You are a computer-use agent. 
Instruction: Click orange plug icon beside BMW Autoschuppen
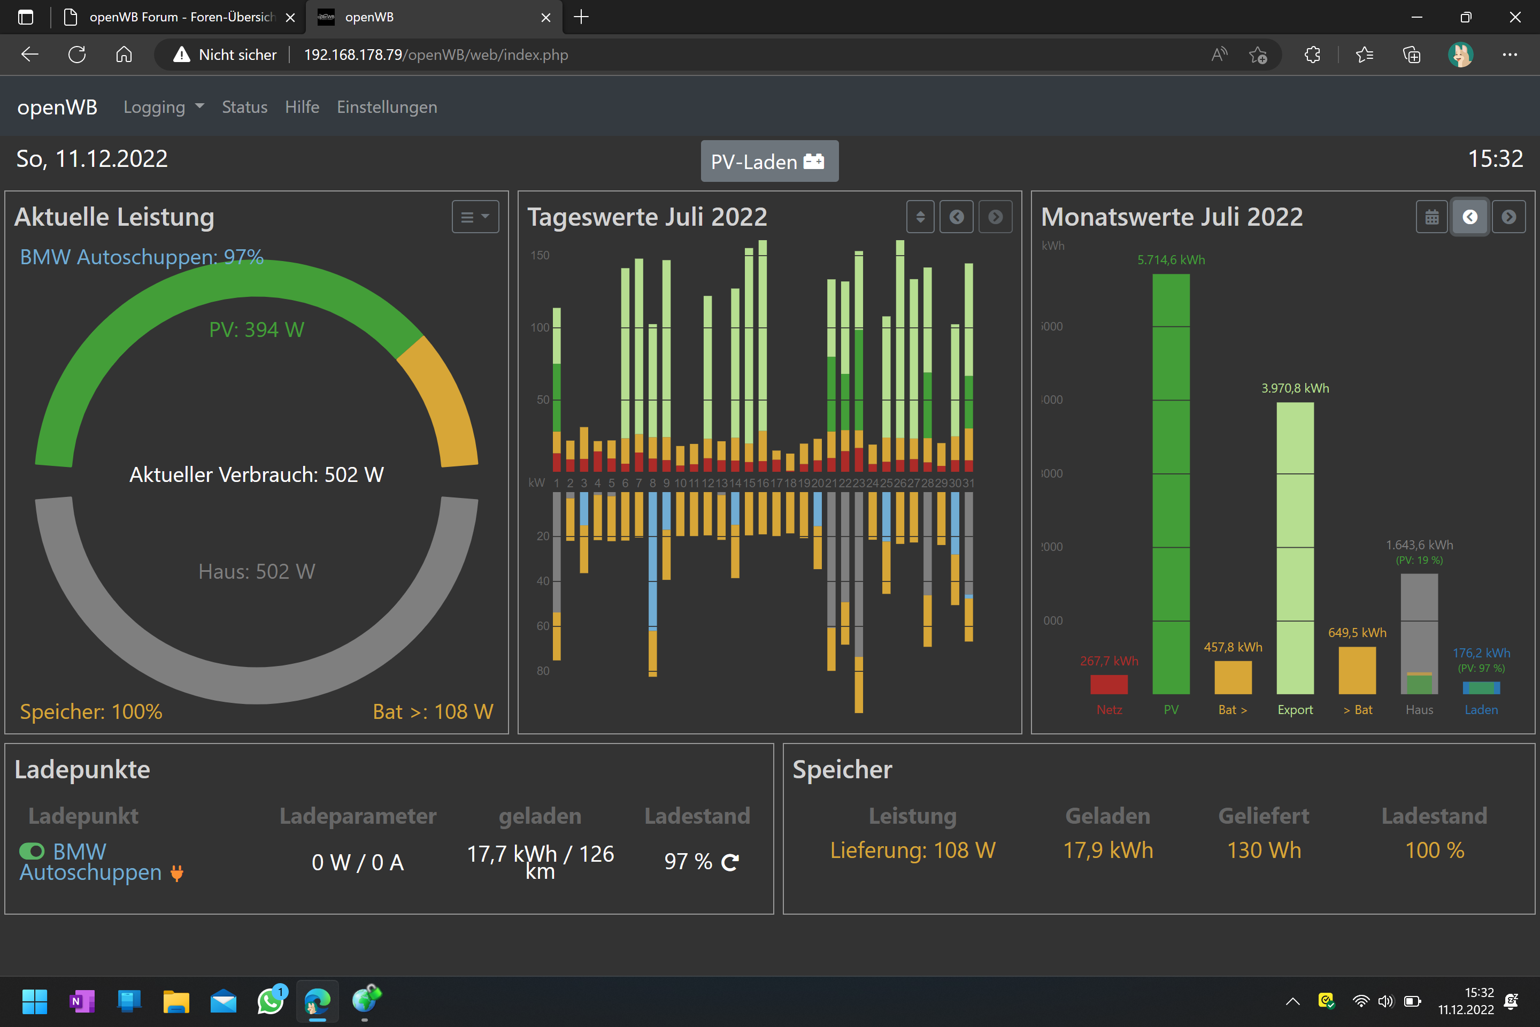(176, 873)
